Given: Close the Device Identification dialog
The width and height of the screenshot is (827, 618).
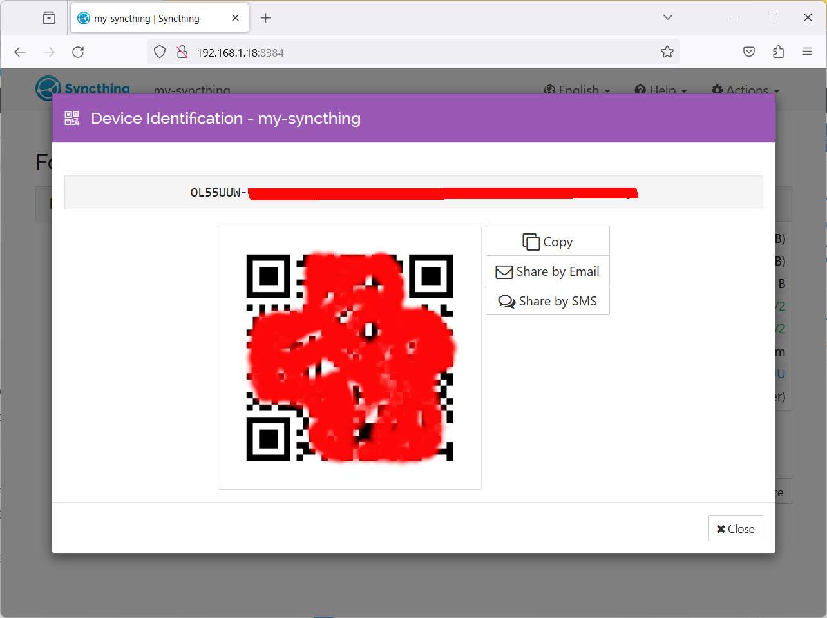Looking at the screenshot, I should pos(736,528).
